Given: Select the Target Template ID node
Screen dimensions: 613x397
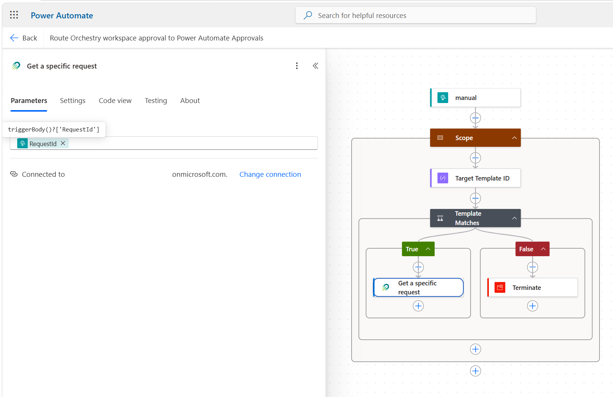Looking at the screenshot, I should (x=475, y=178).
